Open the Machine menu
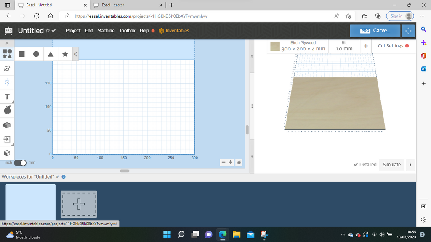The height and width of the screenshot is (242, 431). (x=106, y=30)
